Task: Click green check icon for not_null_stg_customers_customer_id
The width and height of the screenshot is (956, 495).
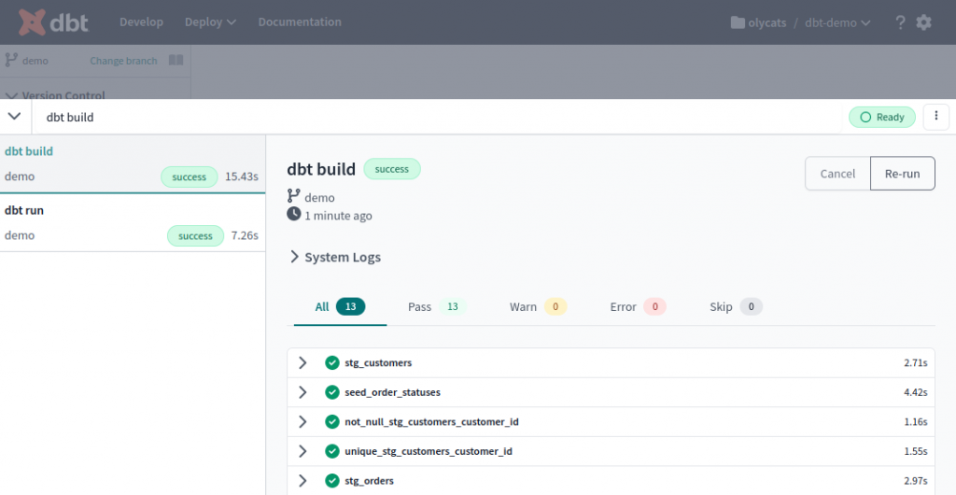Action: (x=332, y=421)
